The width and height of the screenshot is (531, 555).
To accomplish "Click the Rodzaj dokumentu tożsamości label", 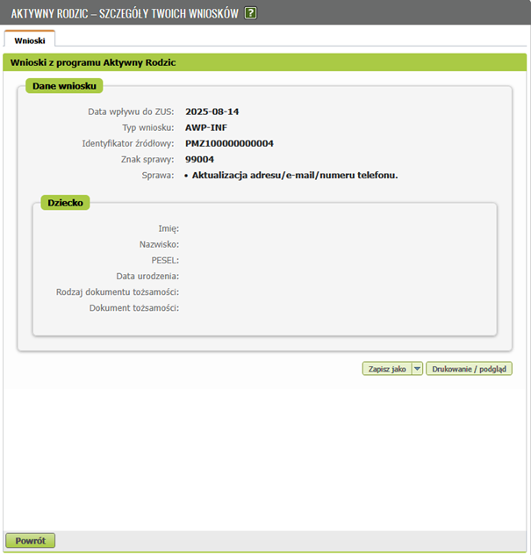I will [x=118, y=292].
